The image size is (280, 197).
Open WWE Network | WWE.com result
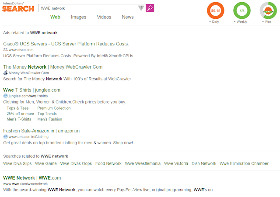[x=32, y=178]
